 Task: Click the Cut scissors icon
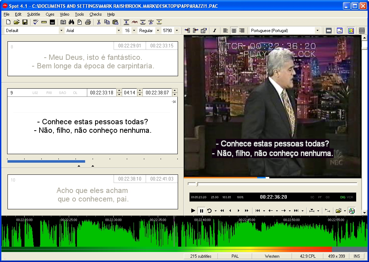click(x=99, y=22)
